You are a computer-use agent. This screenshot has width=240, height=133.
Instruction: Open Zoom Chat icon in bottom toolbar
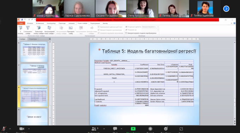[115, 129]
